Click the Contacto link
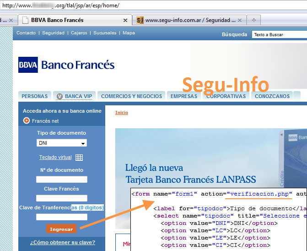307x251 pixels. coord(26,33)
